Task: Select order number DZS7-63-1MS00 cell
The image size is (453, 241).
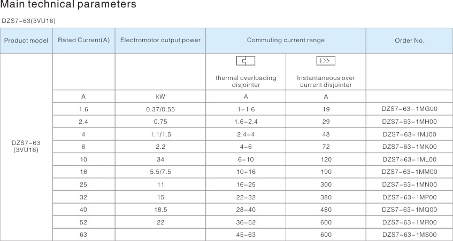Action: click(409, 235)
